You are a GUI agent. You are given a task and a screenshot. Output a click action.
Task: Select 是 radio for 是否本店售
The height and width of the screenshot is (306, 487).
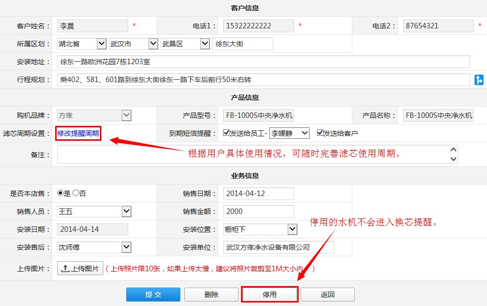coord(61,193)
